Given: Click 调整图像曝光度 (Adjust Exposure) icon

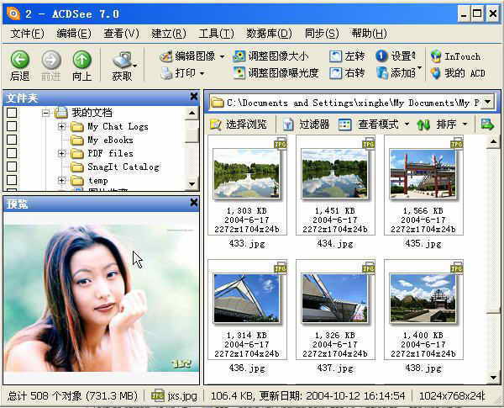Looking at the screenshot, I should (239, 73).
